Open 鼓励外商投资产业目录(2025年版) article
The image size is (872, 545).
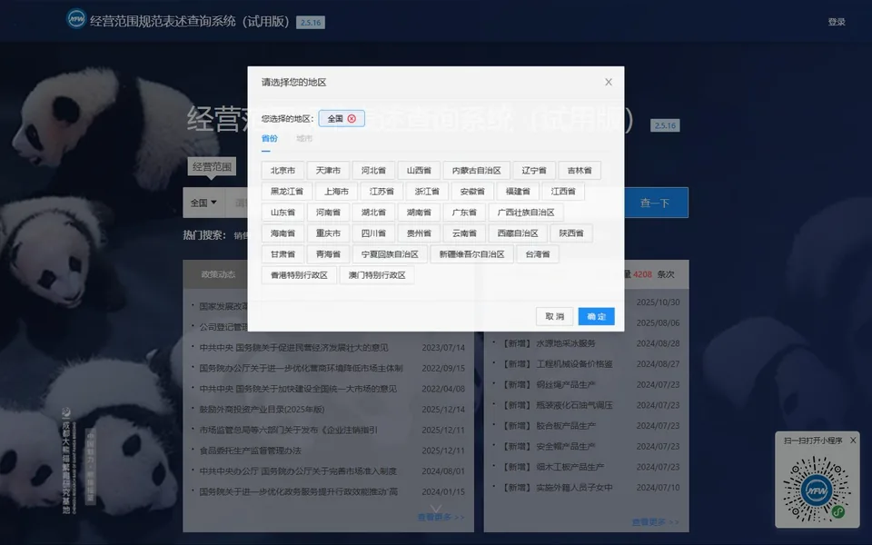(262, 410)
